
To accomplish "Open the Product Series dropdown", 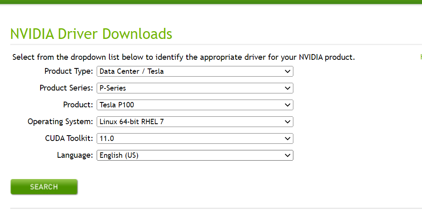I will (195, 88).
